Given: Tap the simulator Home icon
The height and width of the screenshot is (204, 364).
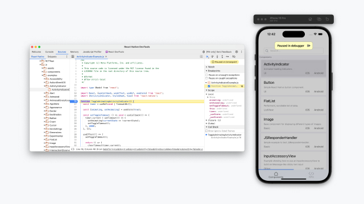Looking at the screenshot, I should [310, 19].
